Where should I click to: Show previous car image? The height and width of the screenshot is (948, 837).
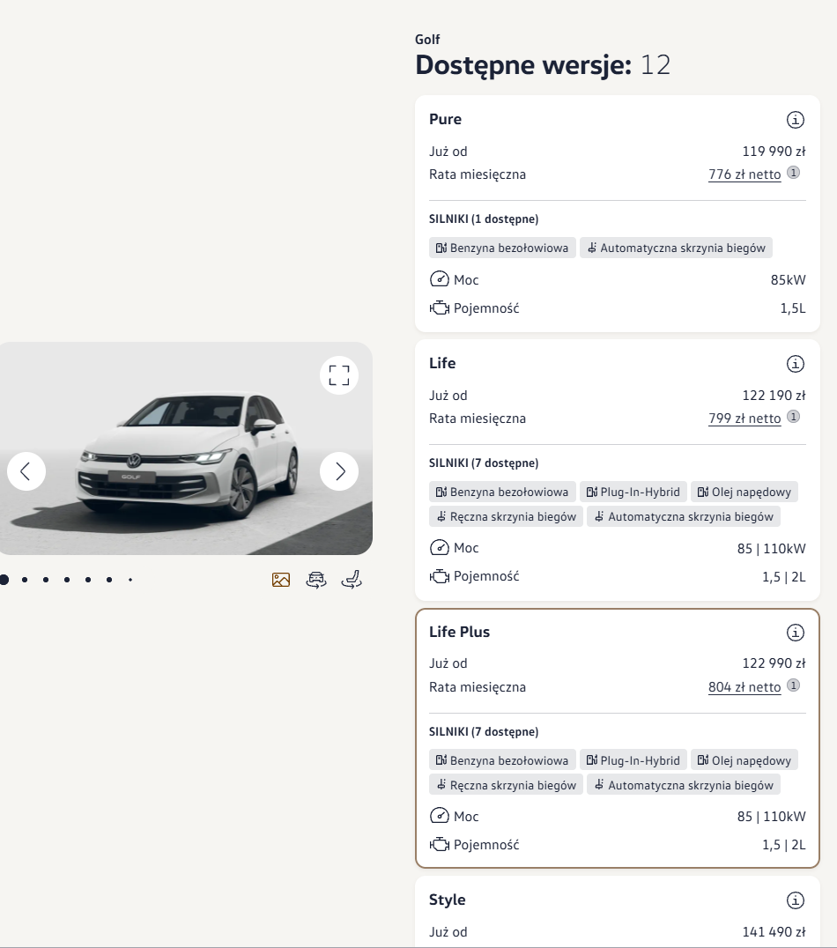click(x=26, y=471)
